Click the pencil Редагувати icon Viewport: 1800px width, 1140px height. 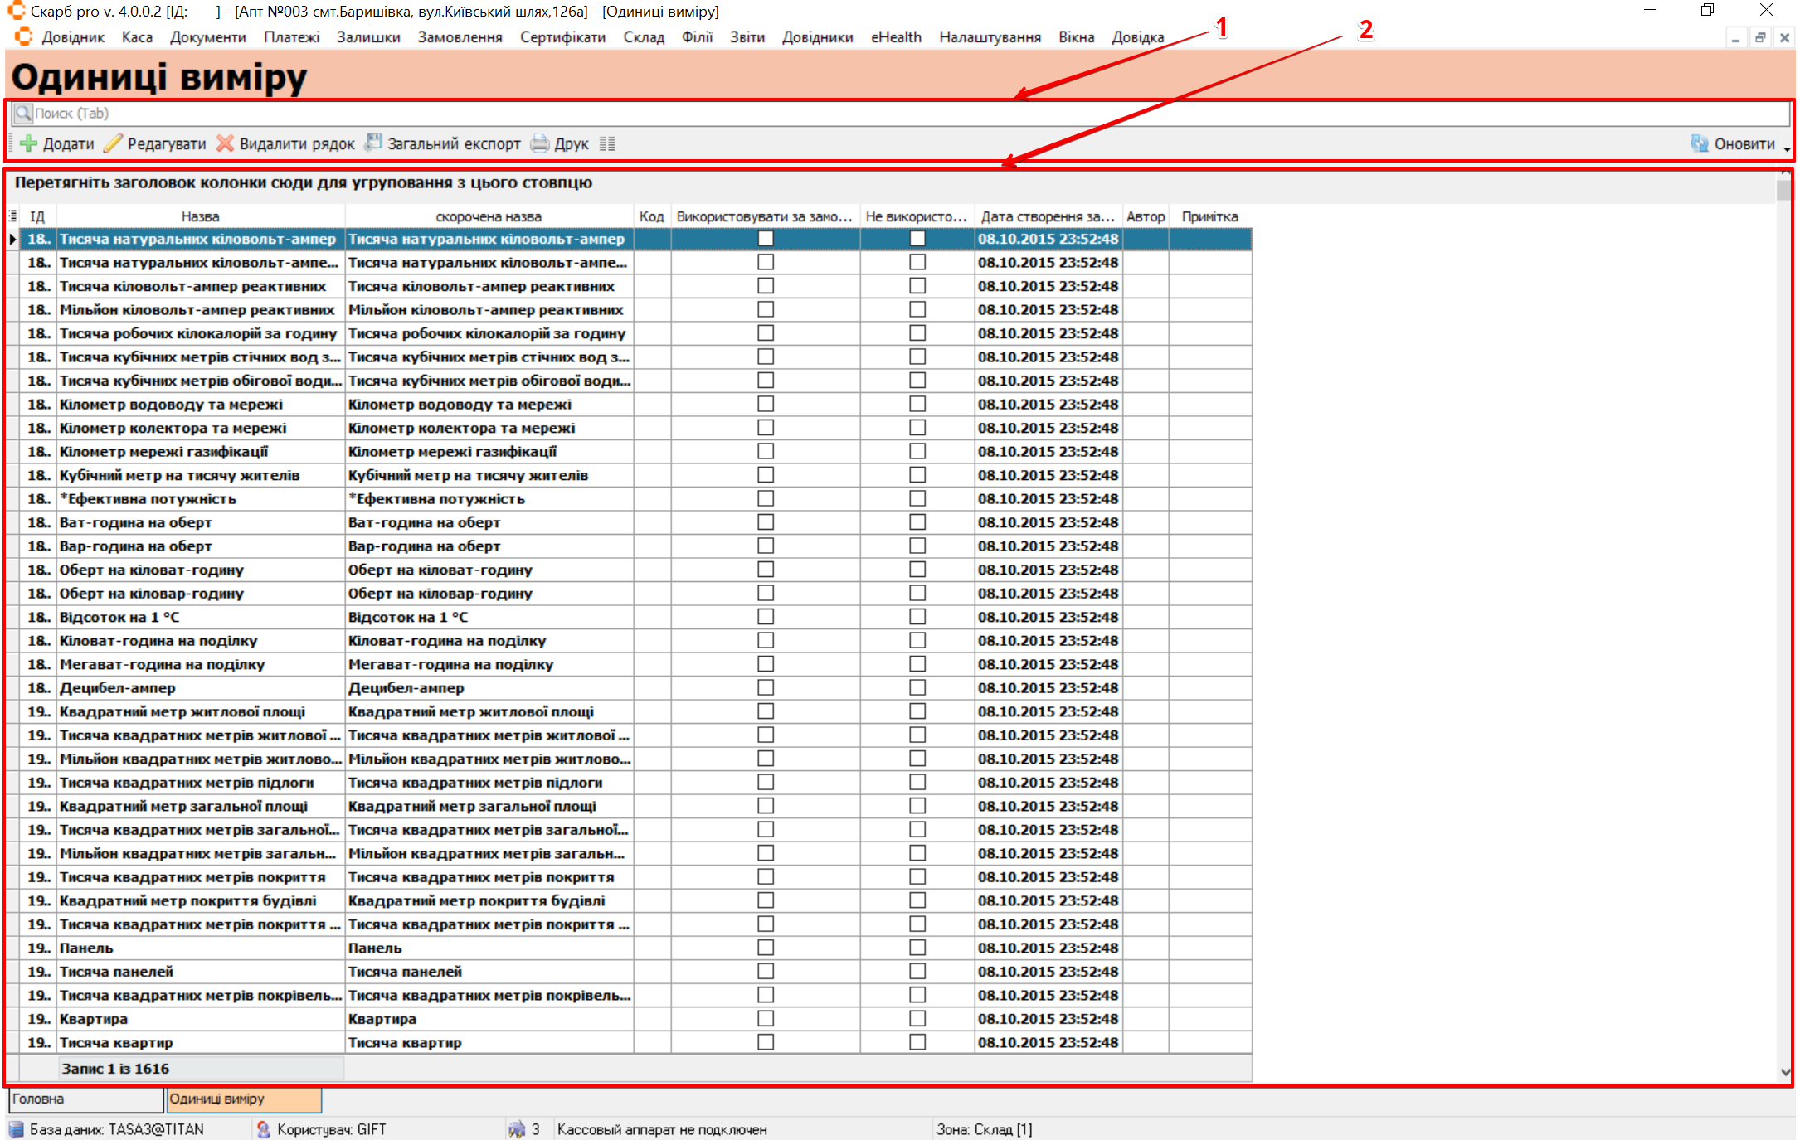click(113, 143)
